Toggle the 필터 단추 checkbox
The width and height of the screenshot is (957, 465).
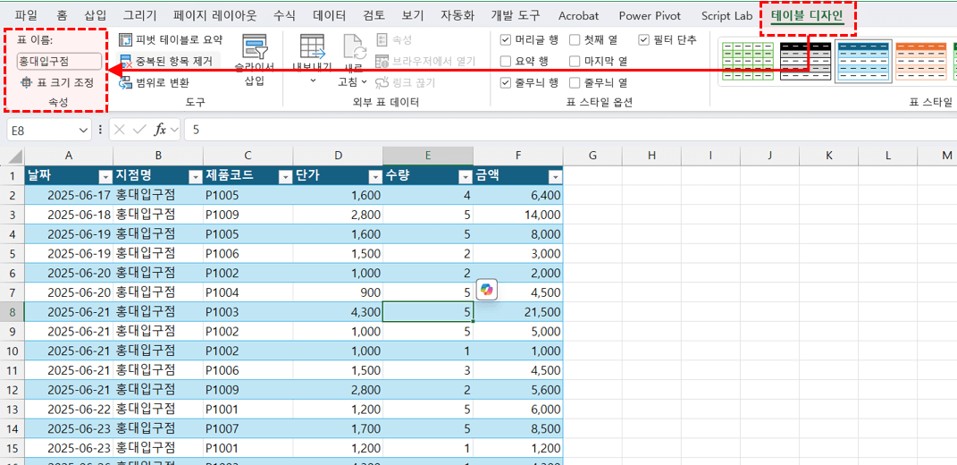point(644,40)
